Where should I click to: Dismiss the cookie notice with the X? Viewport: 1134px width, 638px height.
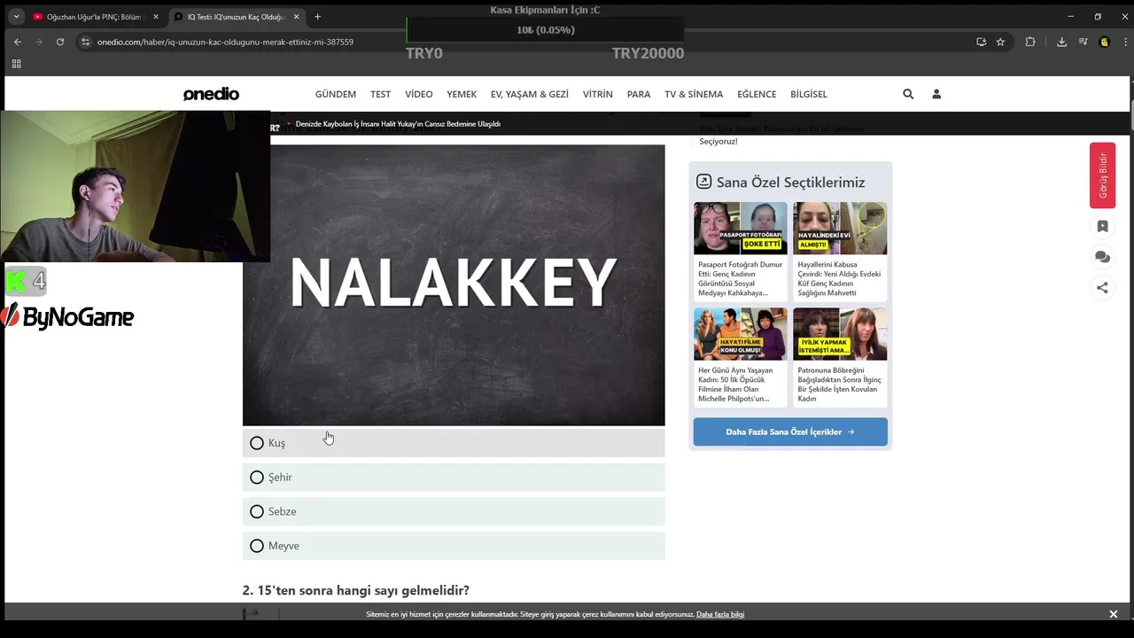click(1114, 614)
